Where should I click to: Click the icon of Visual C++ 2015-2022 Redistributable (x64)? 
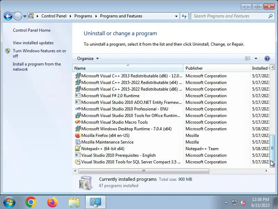(x=77, y=82)
